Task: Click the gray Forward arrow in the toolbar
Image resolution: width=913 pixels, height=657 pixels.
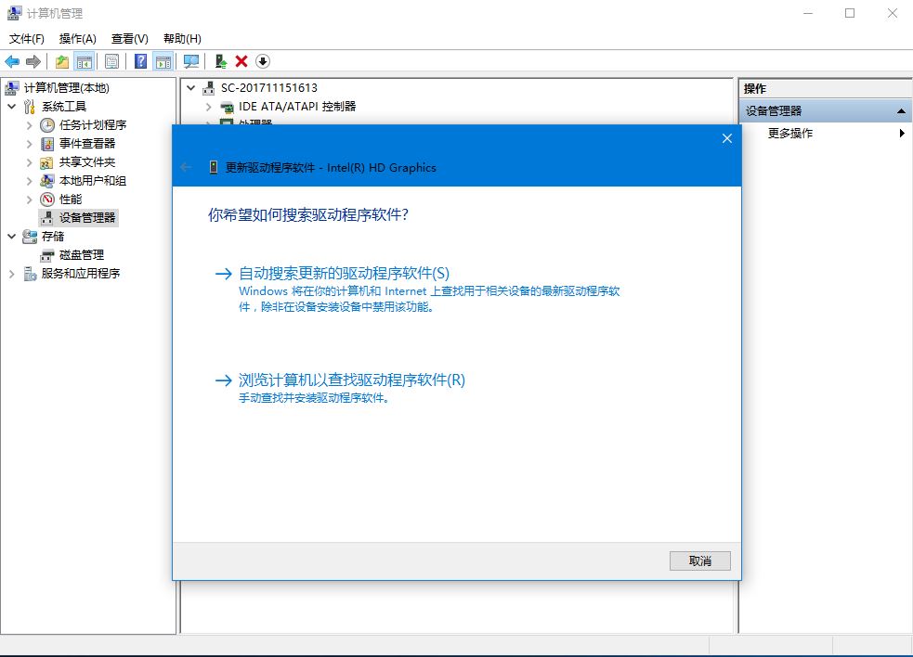Action: (x=33, y=61)
